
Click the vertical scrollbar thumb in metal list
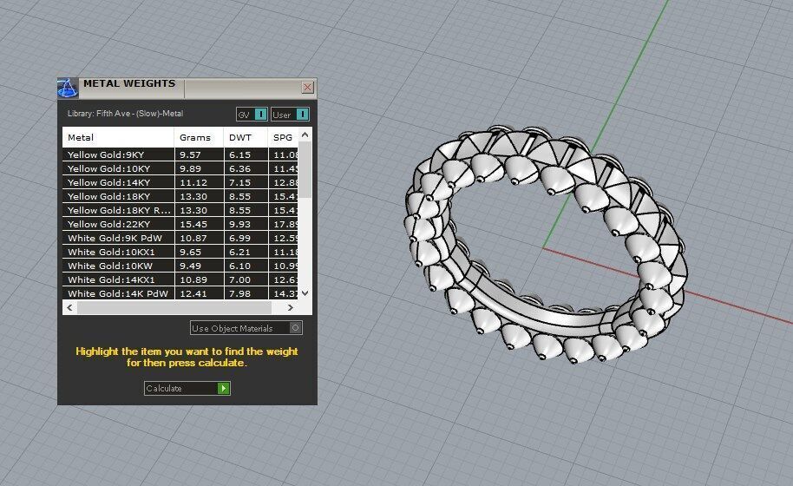click(305, 170)
